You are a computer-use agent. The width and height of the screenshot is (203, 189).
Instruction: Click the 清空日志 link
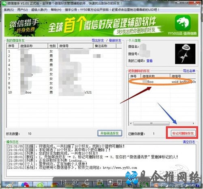(189, 142)
